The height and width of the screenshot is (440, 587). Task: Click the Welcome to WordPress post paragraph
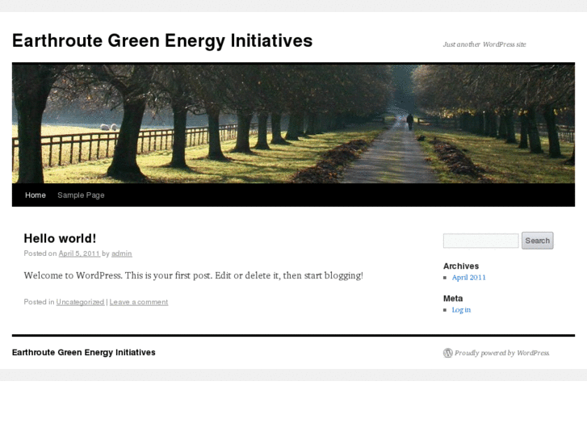point(193,275)
